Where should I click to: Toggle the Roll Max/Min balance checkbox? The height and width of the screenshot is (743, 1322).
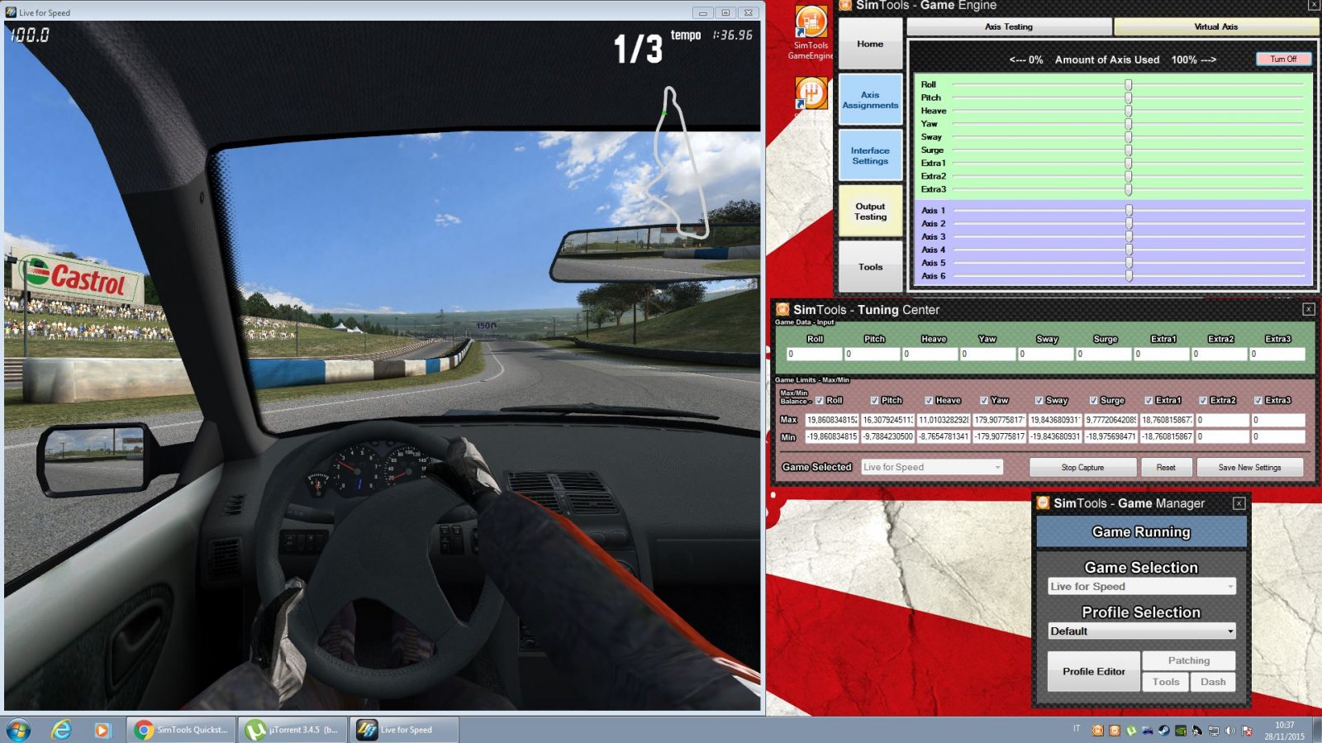coord(820,400)
